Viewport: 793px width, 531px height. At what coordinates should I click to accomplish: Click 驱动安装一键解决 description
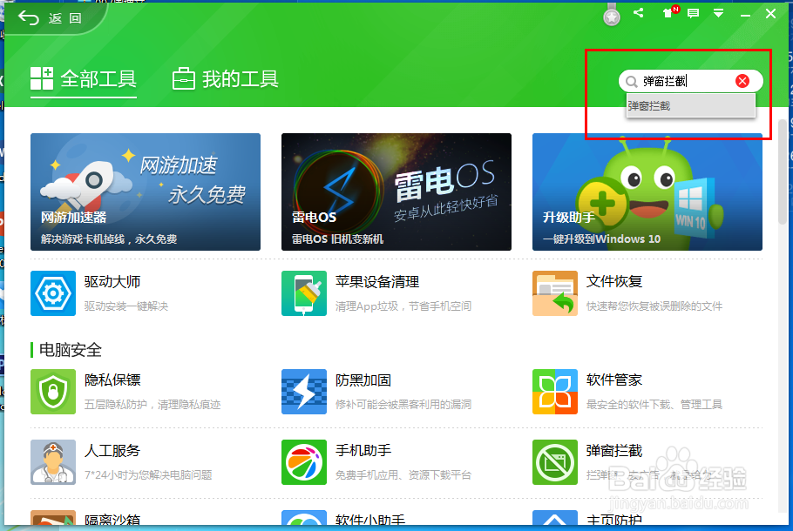coord(126,306)
